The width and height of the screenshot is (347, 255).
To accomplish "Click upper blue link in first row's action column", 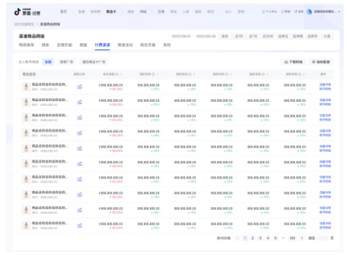I will tap(325, 84).
